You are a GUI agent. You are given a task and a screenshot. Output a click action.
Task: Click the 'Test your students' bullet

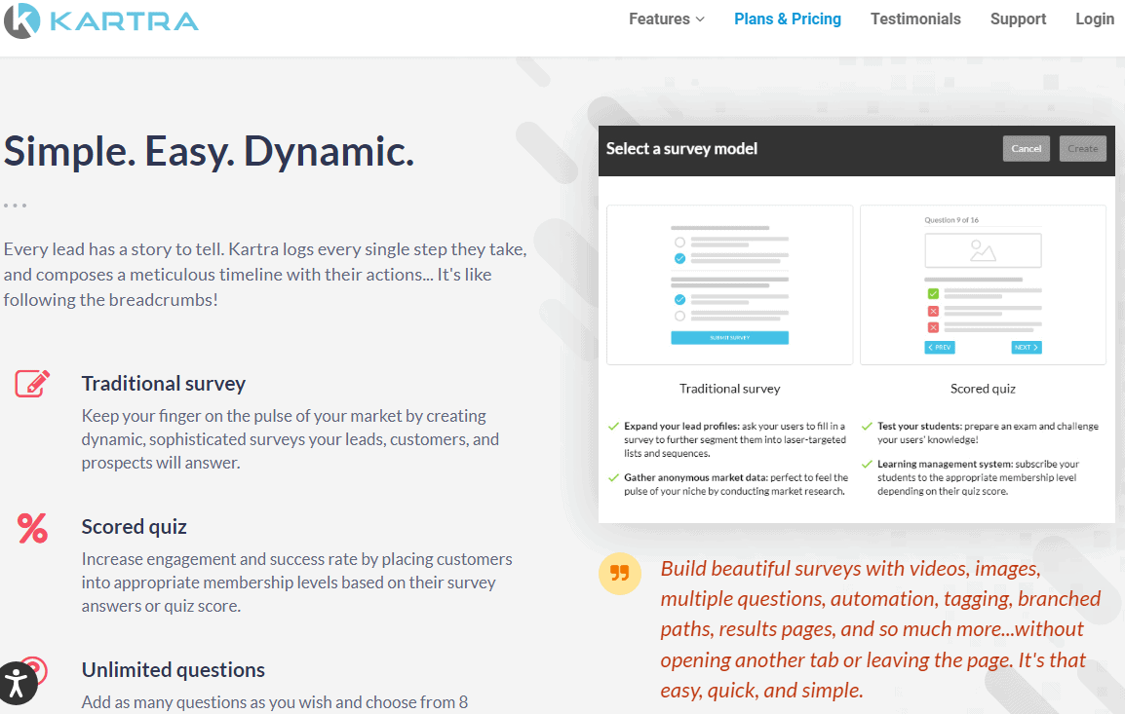tap(980, 432)
